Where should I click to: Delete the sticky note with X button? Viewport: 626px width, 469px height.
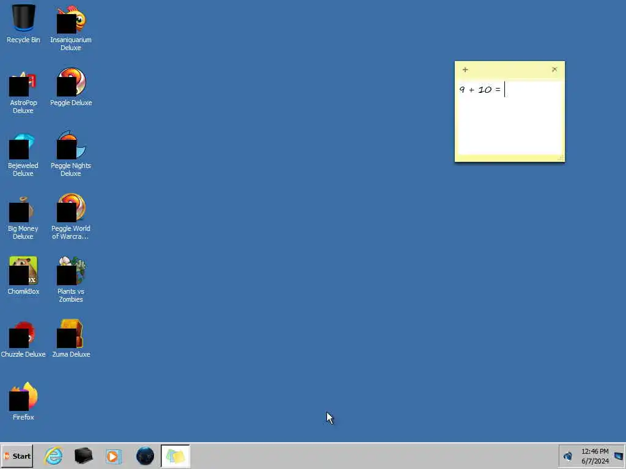[x=554, y=70]
